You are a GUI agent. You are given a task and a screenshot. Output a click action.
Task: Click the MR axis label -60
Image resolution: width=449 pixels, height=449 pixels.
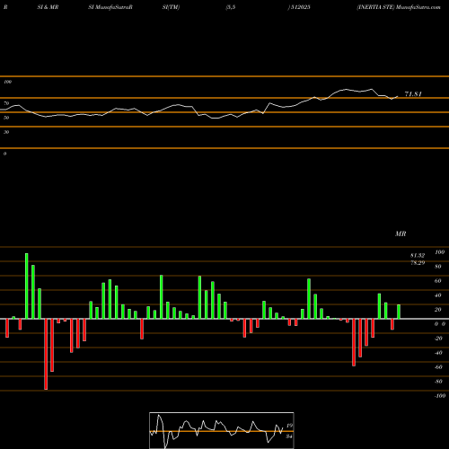point(438,367)
